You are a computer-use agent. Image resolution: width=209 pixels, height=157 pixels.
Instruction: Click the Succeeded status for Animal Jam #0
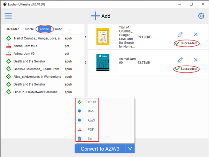pyautogui.click(x=188, y=69)
